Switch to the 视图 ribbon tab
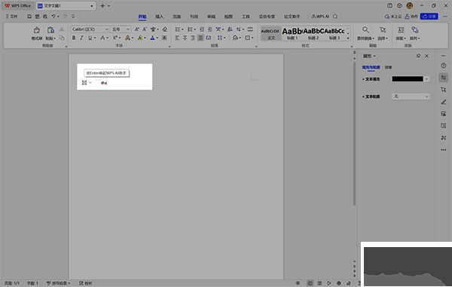 228,17
